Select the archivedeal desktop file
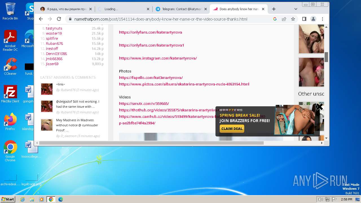361x203 pixels. click(10, 180)
